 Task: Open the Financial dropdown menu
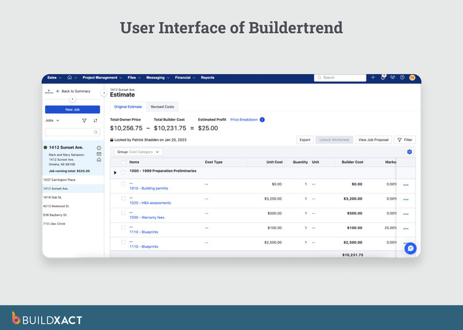(x=185, y=77)
